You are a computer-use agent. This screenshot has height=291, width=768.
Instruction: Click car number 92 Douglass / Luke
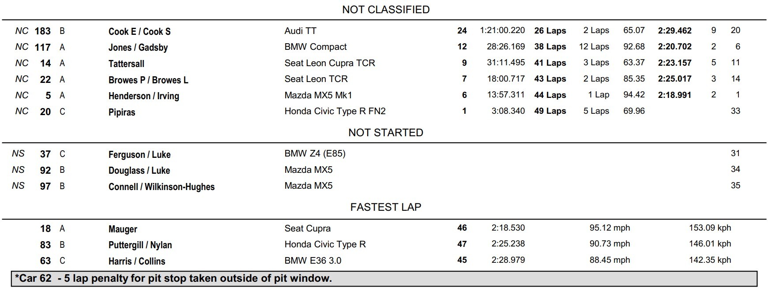45,170
